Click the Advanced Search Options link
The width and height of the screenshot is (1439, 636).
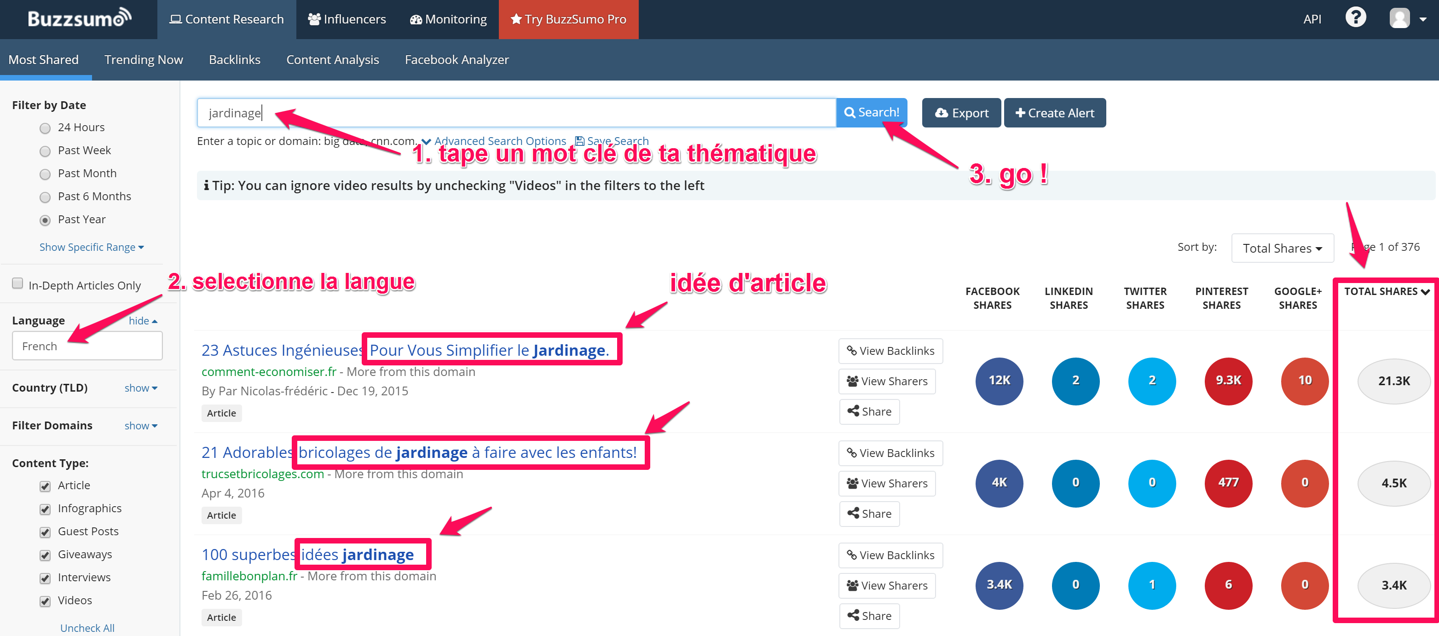[x=497, y=139]
